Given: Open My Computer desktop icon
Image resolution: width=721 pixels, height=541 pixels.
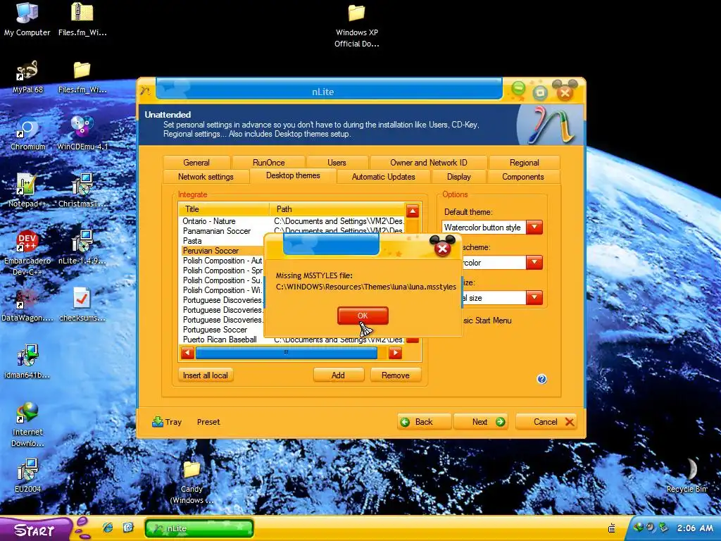Looking at the screenshot, I should point(27,19).
